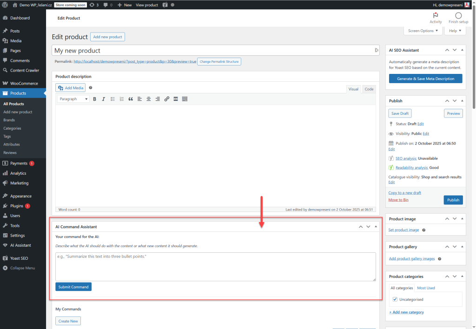Viewport: 476px width, 329px height.
Task: Insert a bulleted list in the editor
Action: [112, 99]
